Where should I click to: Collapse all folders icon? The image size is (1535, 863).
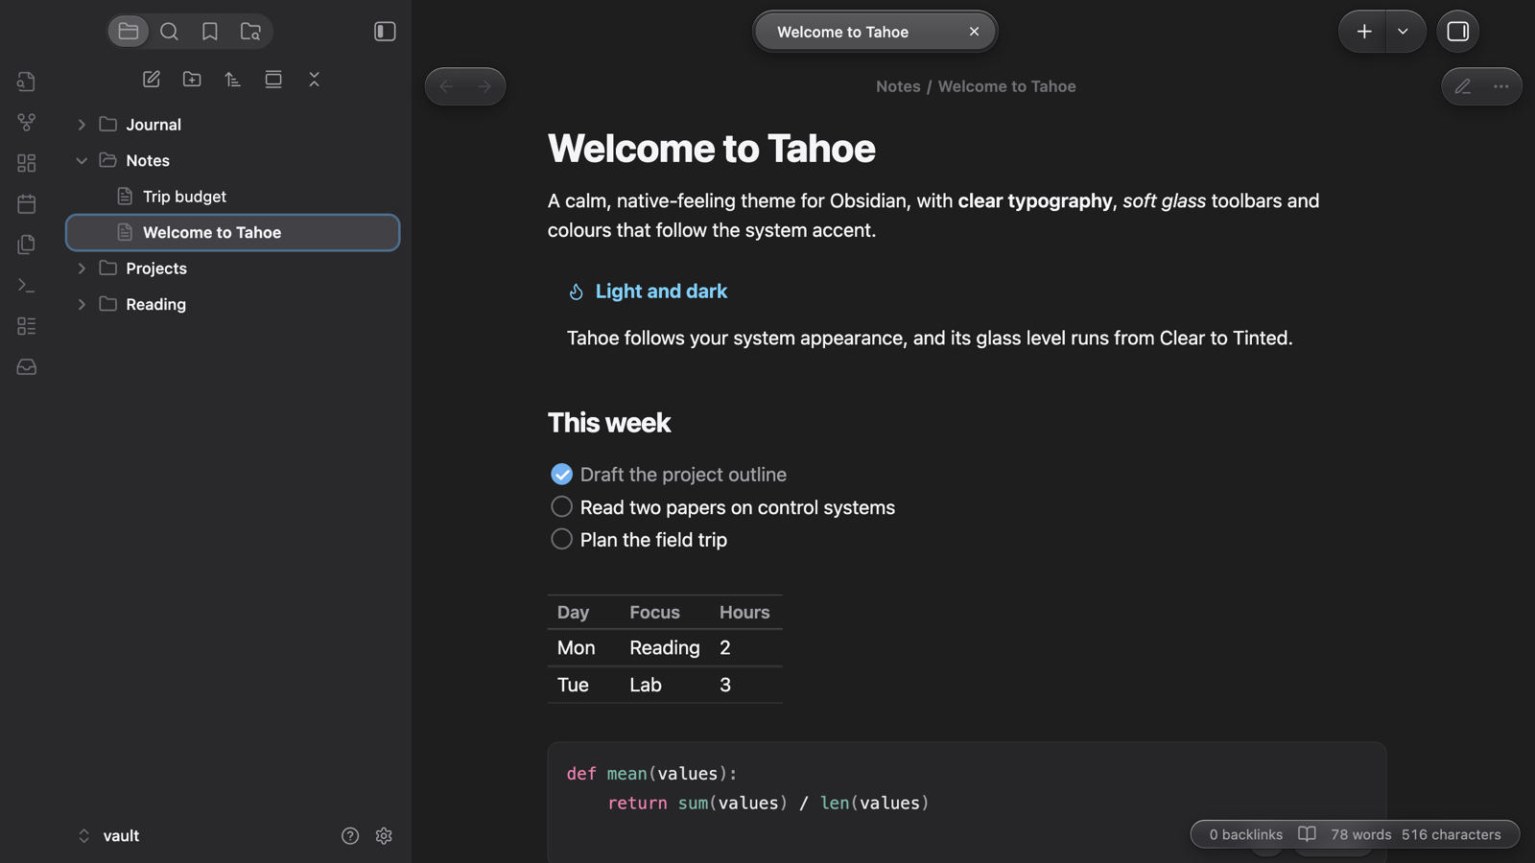[x=314, y=80]
